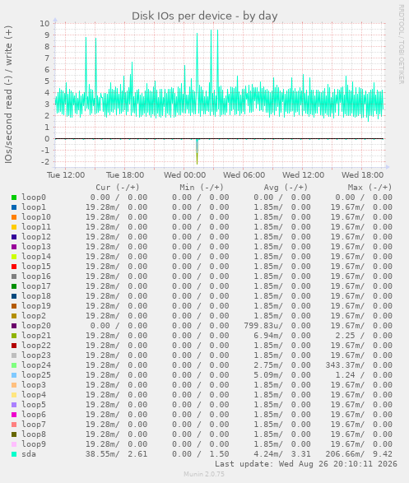
Task: Click the loop8 legend label
Action: [34, 434]
